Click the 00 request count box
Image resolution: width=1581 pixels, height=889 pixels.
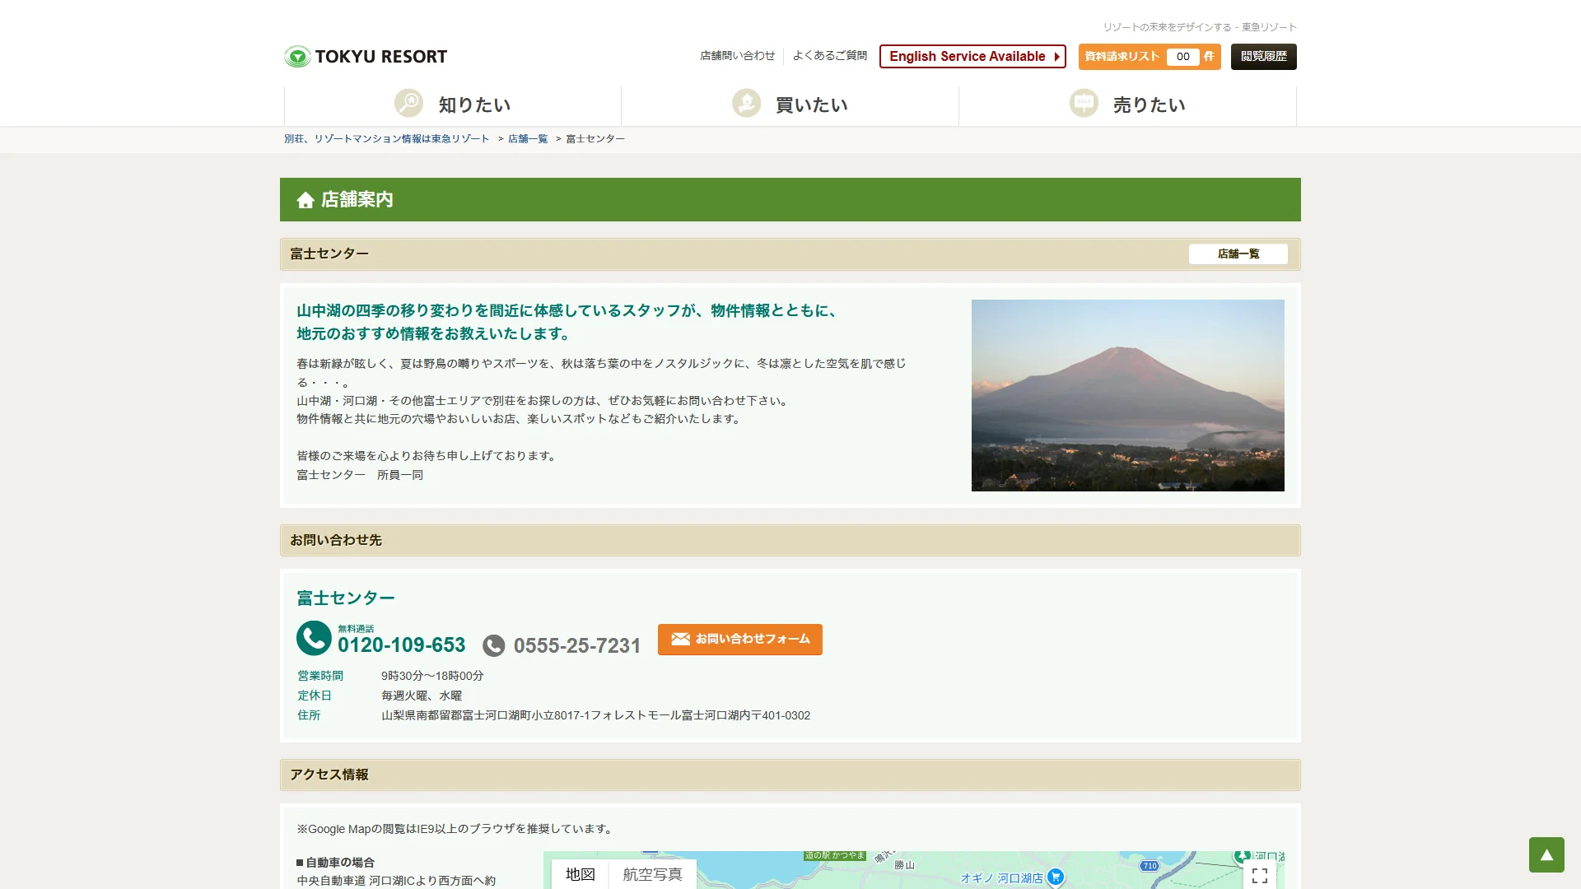point(1182,57)
